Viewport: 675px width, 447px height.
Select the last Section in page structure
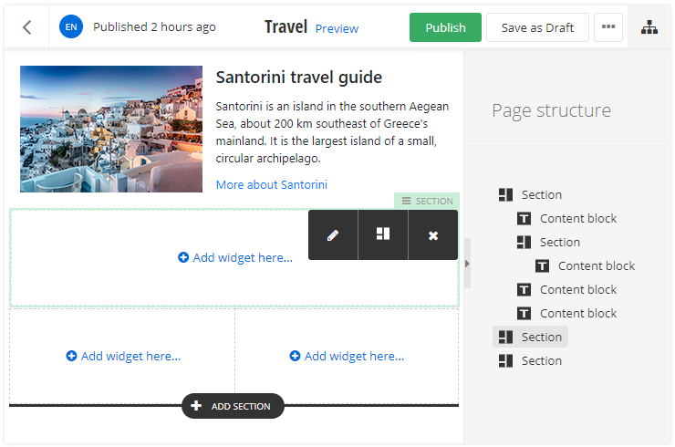(x=531, y=360)
